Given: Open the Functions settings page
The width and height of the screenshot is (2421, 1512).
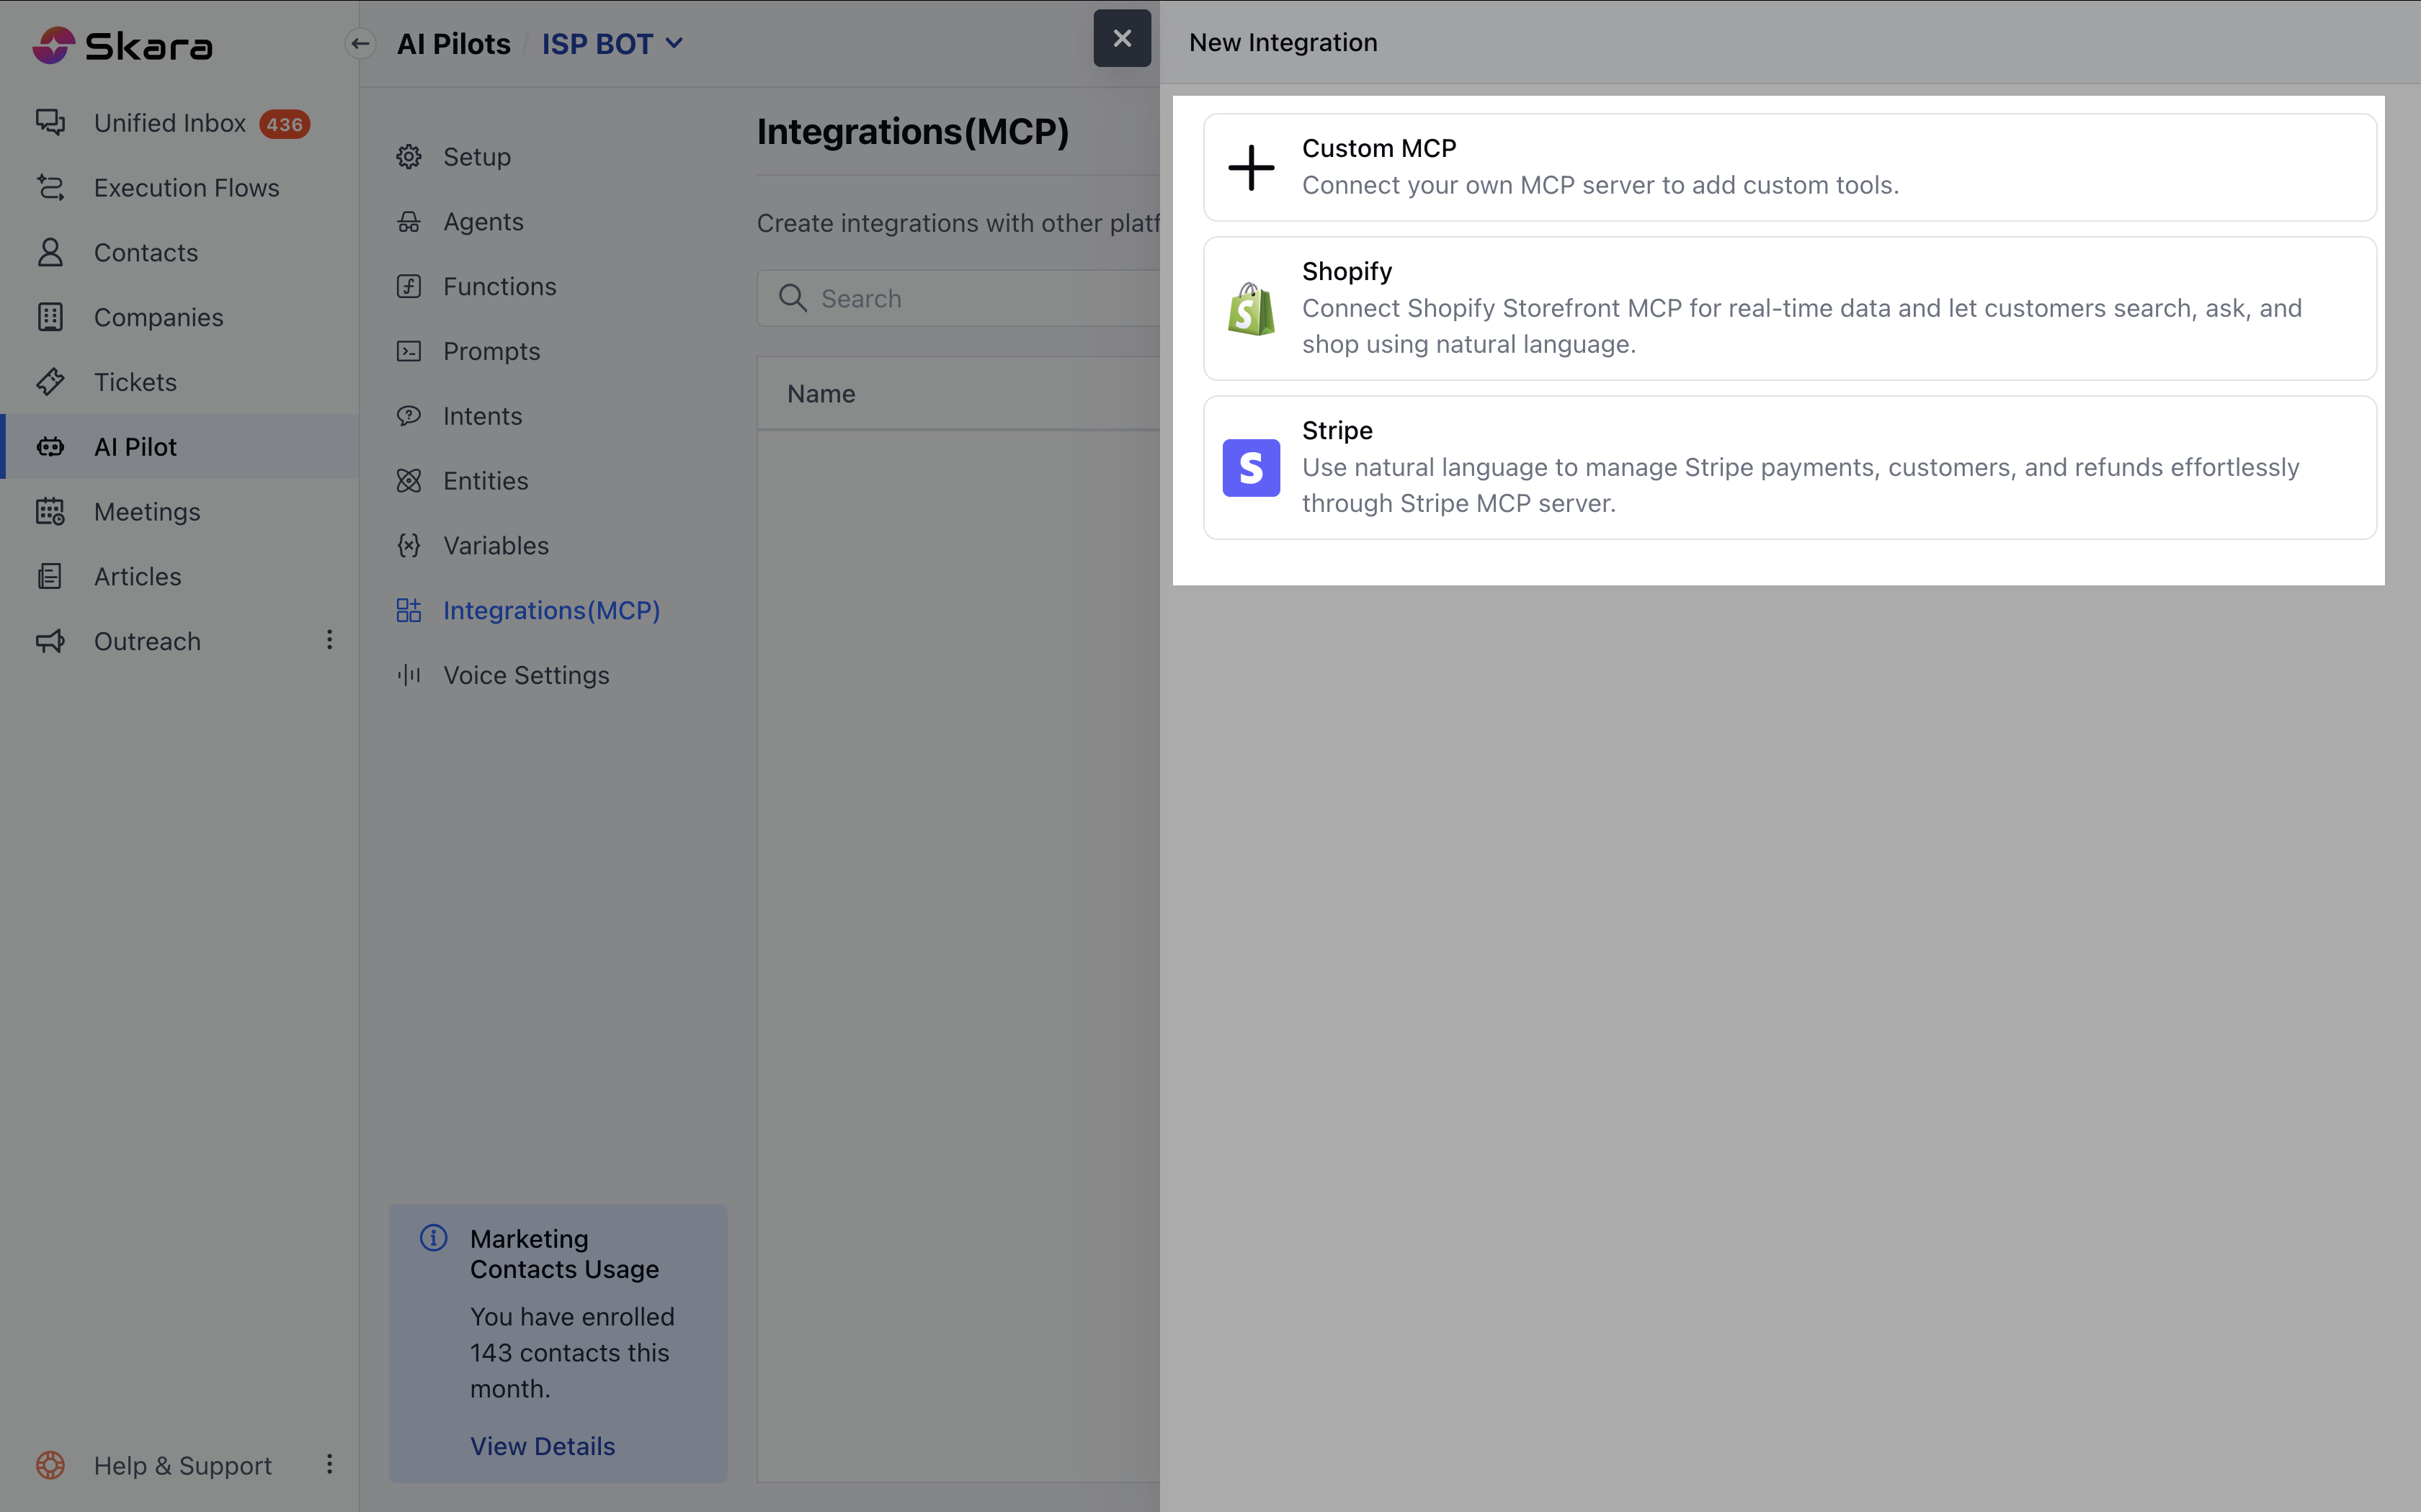Looking at the screenshot, I should (x=499, y=287).
